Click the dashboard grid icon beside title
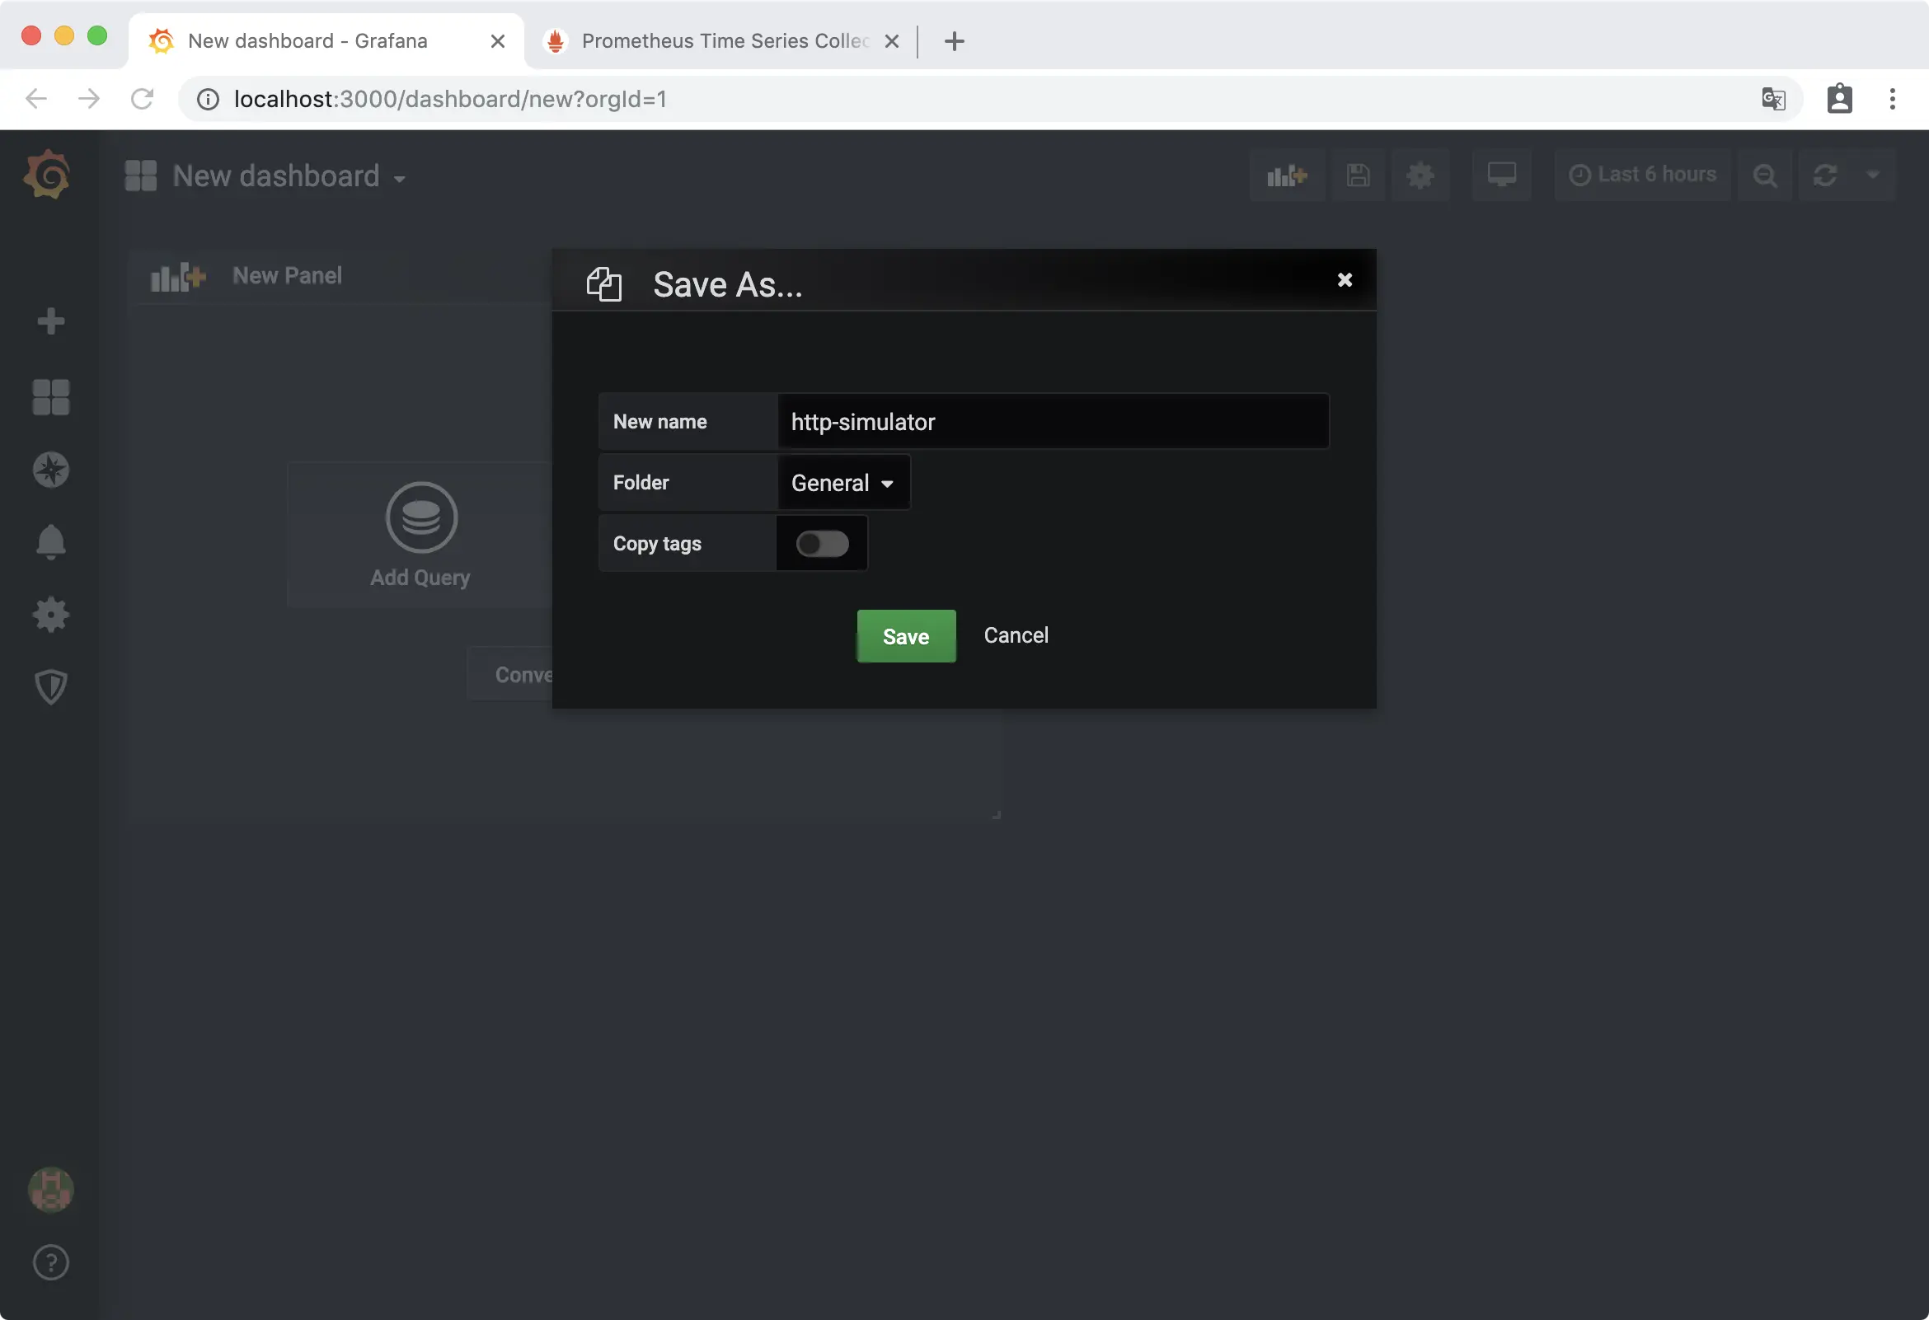This screenshot has width=1929, height=1320. [x=140, y=176]
